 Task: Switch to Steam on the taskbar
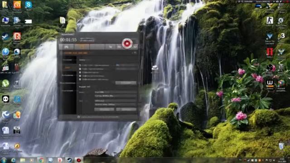coord(69,160)
